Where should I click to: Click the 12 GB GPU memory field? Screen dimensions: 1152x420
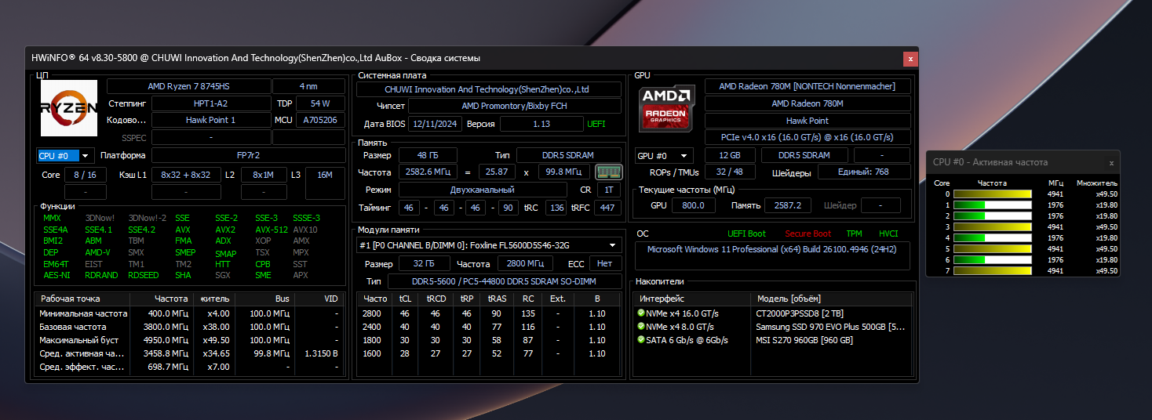coord(730,155)
